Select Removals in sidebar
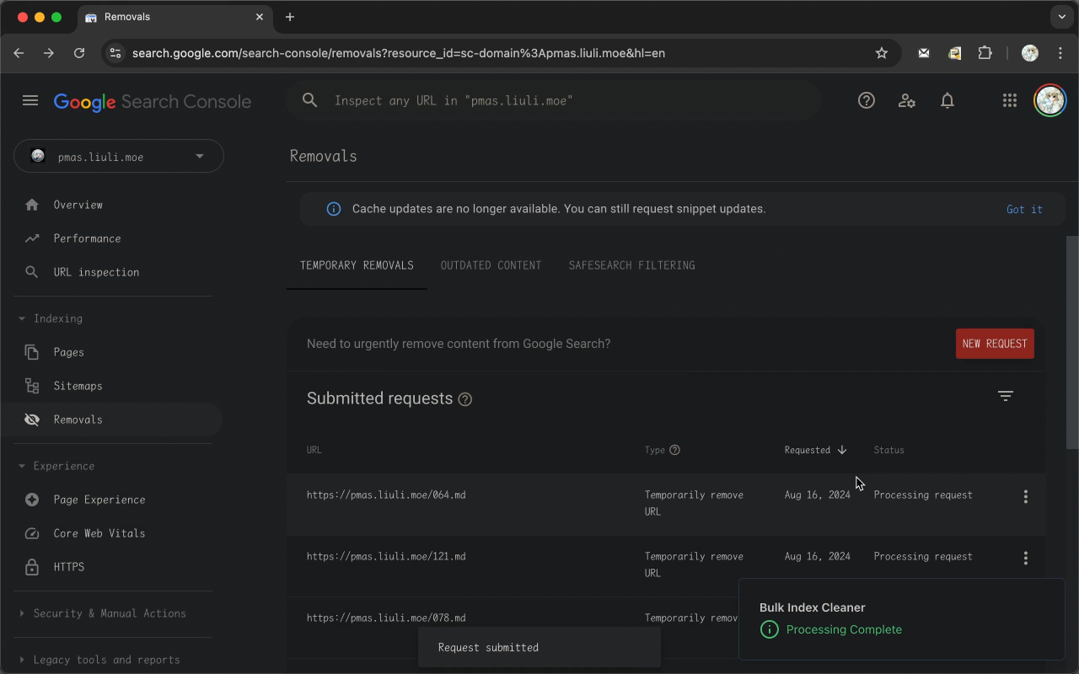 (111, 420)
